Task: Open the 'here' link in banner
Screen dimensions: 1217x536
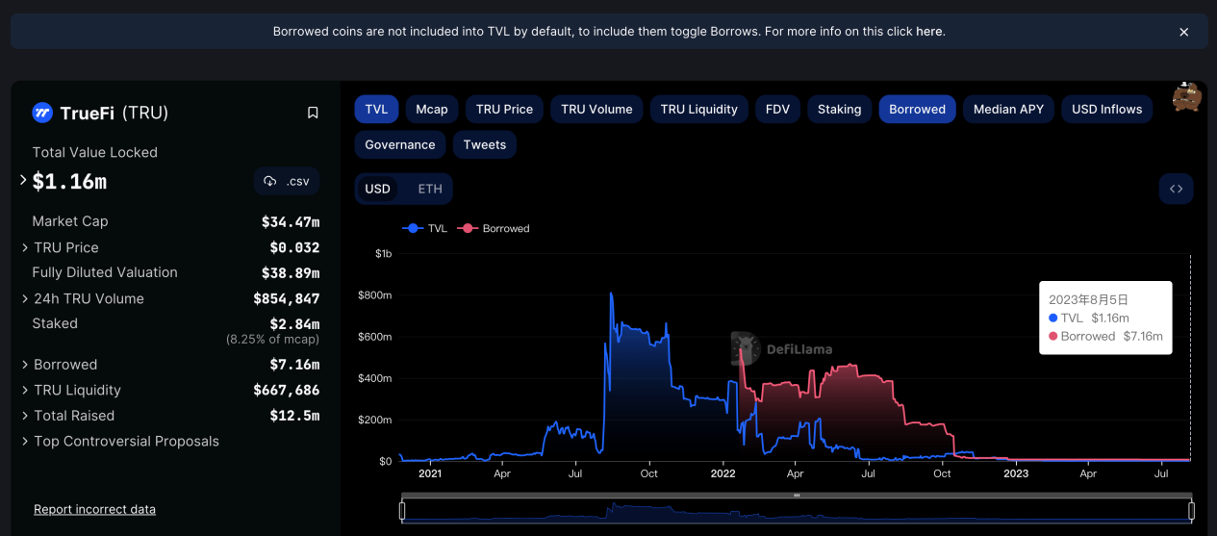Action: (928, 32)
